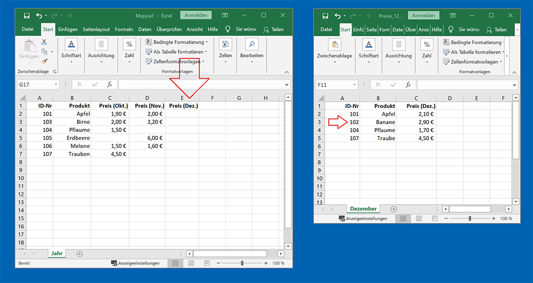The height and width of the screenshot is (283, 533).
Task: Switch to Page Break preview in Mappe2
Action: [207, 263]
